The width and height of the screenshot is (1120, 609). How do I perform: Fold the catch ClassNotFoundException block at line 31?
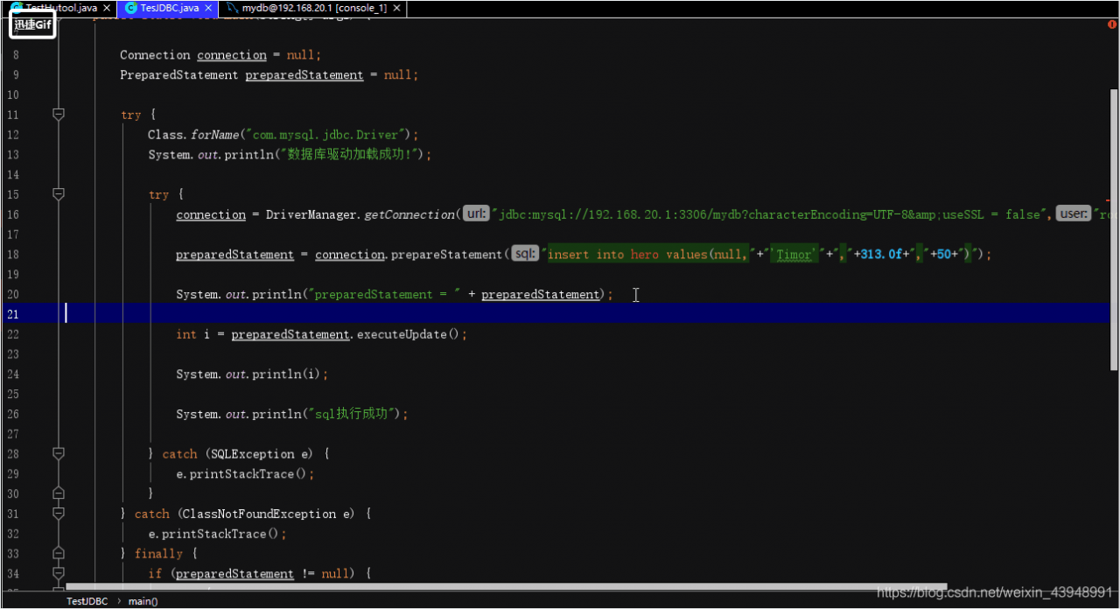59,514
